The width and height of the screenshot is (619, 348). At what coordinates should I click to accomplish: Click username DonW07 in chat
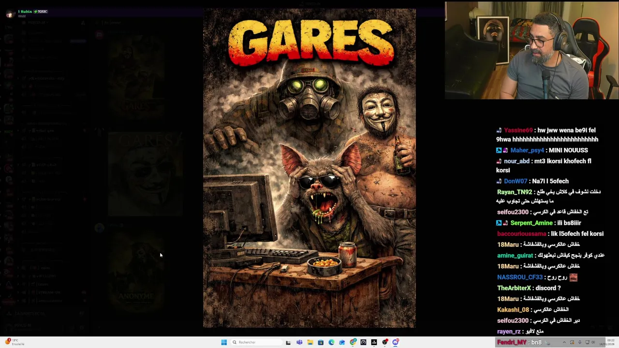click(x=516, y=181)
